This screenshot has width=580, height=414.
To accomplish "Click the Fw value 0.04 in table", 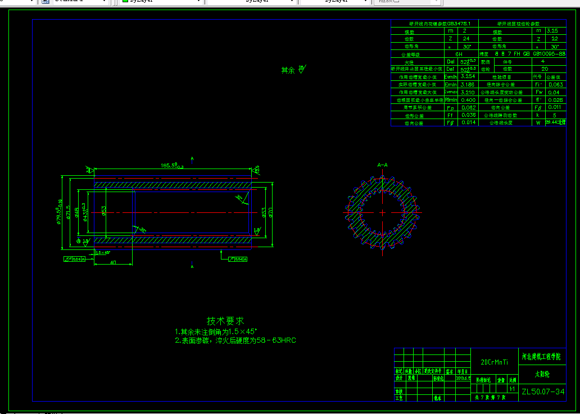I will click(554, 93).
